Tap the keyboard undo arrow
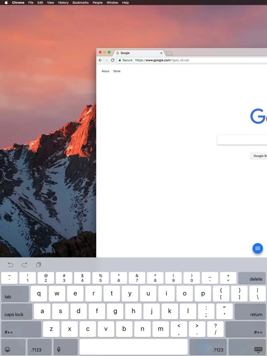267x356 pixels. tap(10, 264)
